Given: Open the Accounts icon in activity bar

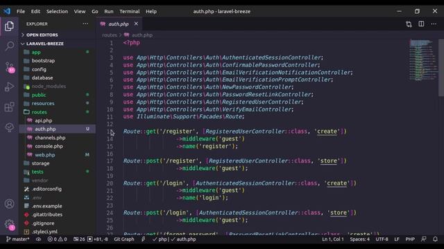Looking at the screenshot, I should [9, 204].
